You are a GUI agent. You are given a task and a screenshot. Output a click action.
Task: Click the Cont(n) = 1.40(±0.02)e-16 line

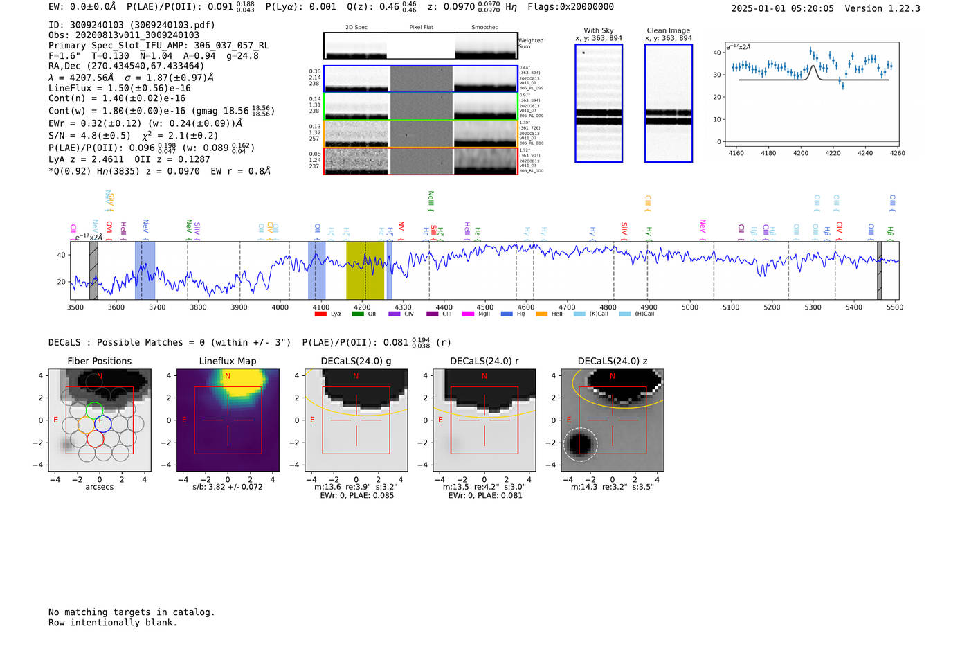[117, 98]
